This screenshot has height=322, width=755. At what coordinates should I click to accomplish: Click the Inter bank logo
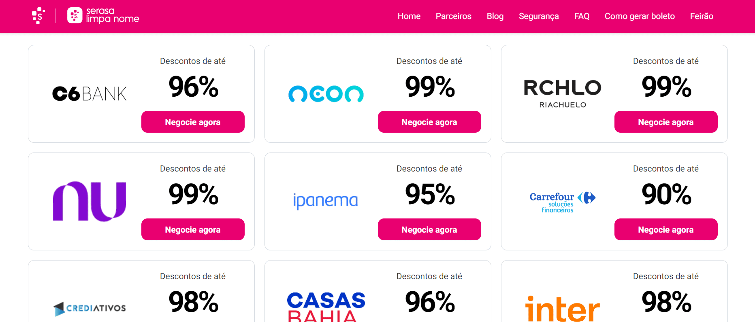(x=562, y=309)
